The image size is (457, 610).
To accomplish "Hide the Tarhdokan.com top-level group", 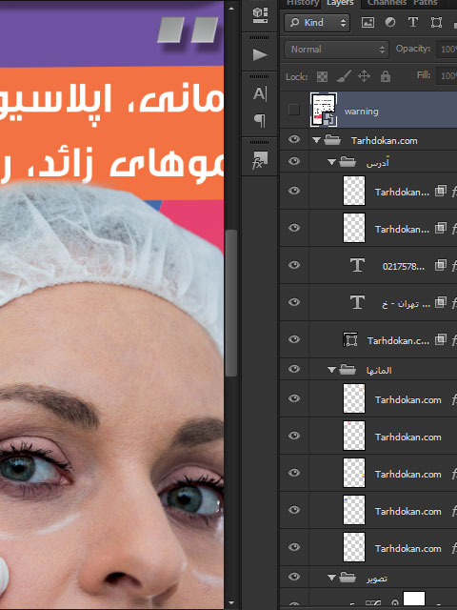I will 294,139.
